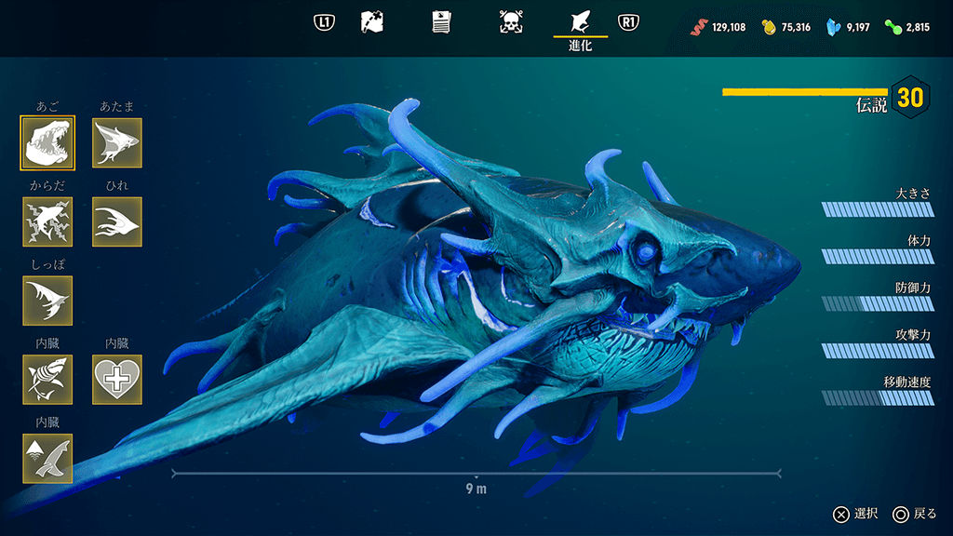Click the 戻る back button
Image resolution: width=953 pixels, height=536 pixels.
point(914,514)
